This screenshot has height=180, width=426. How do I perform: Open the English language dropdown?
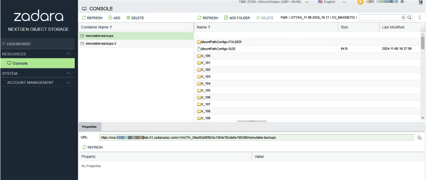coord(332,2)
